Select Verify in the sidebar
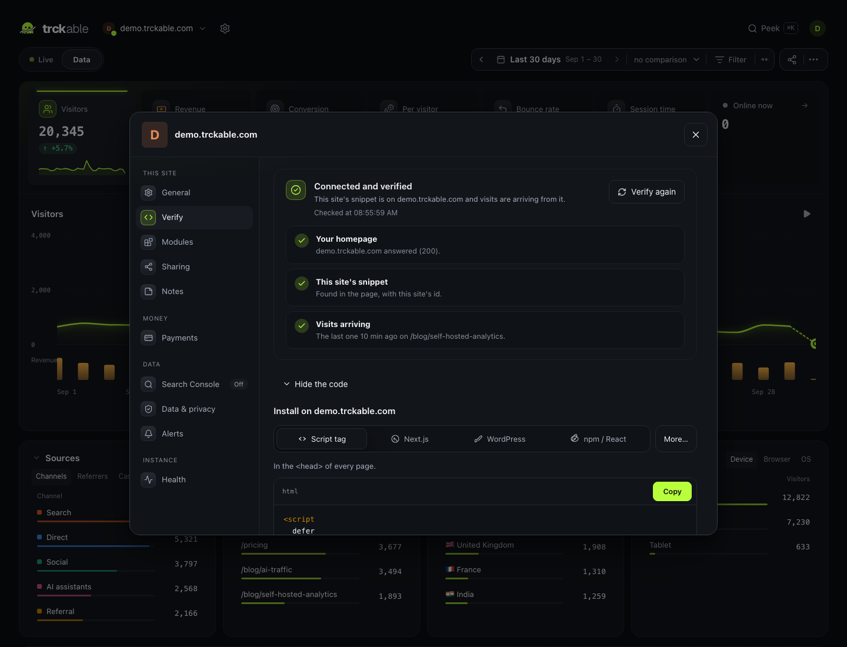 pos(195,218)
